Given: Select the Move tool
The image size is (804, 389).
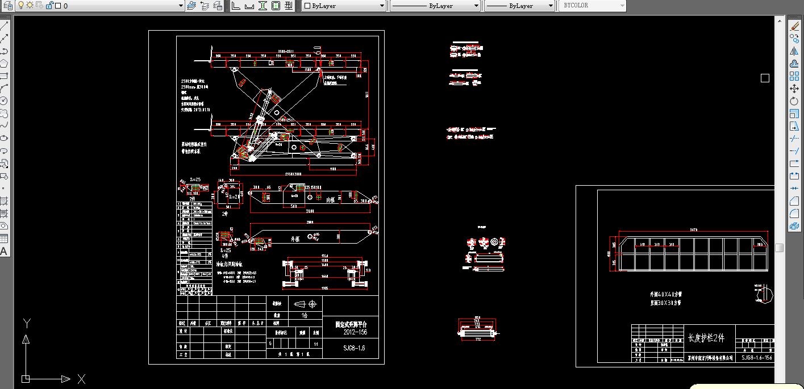Looking at the screenshot, I should pos(794,89).
